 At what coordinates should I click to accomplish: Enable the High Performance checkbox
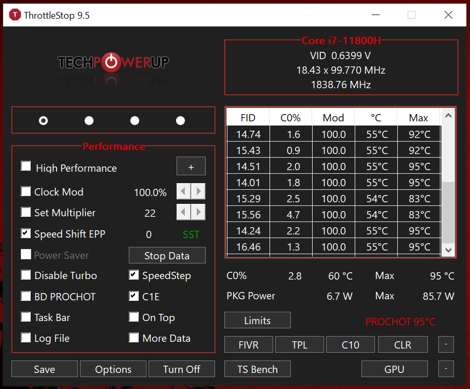(x=26, y=166)
